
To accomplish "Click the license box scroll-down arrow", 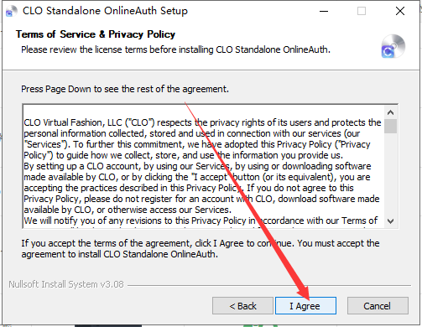I will tap(390, 221).
